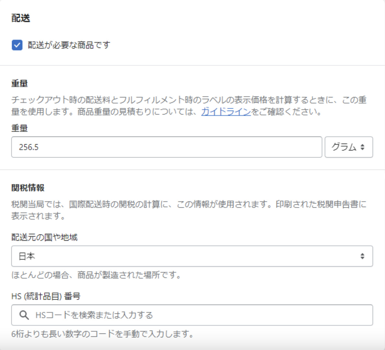Click the 重量 label above the weight input
This screenshot has height=350, width=385.
(x=19, y=128)
